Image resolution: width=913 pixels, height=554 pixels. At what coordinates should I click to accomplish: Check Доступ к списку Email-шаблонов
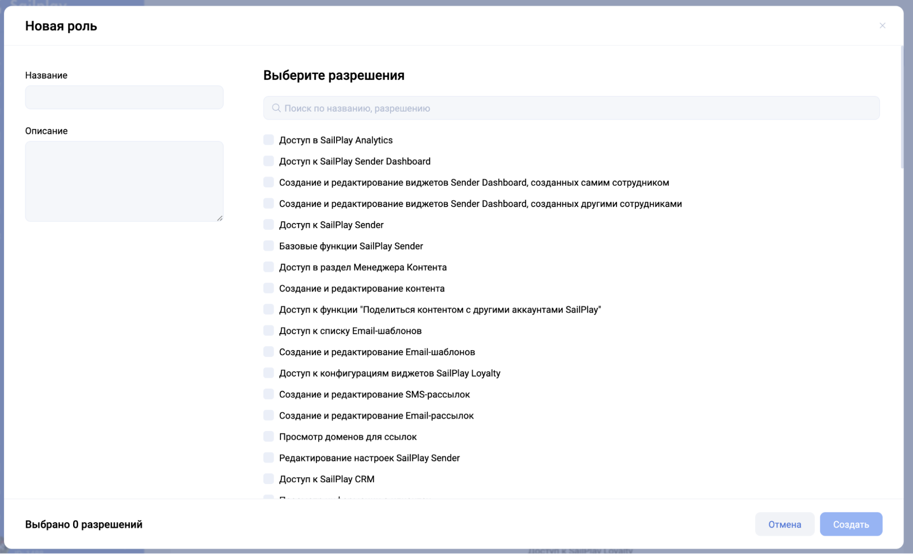coord(269,330)
